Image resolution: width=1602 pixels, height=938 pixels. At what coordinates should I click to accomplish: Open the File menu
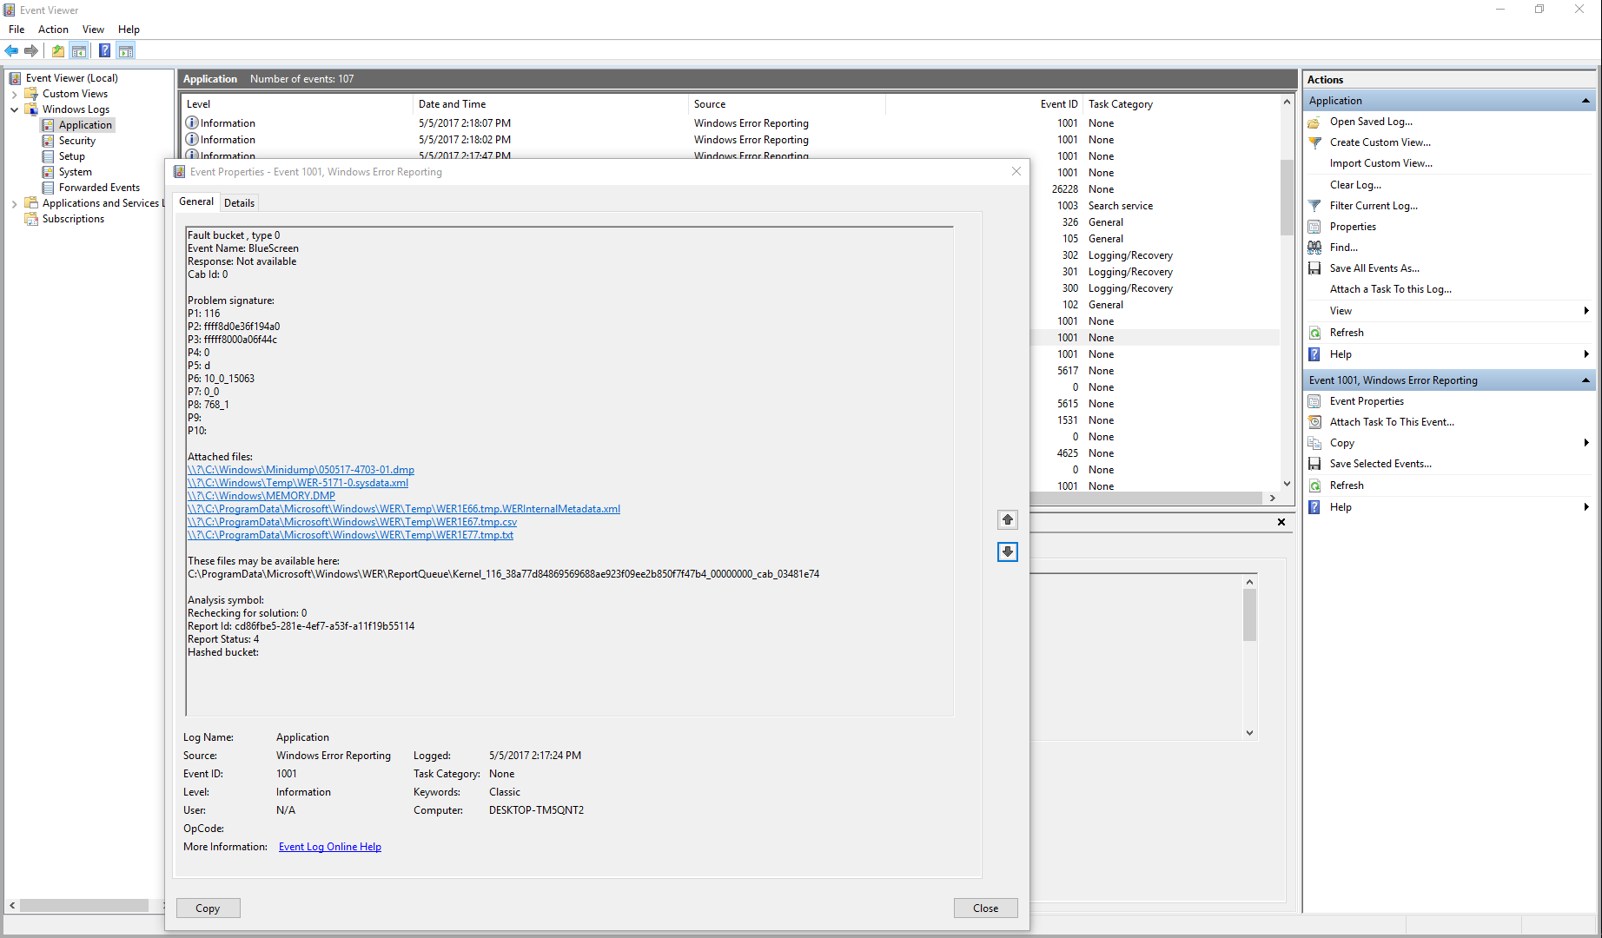(17, 30)
